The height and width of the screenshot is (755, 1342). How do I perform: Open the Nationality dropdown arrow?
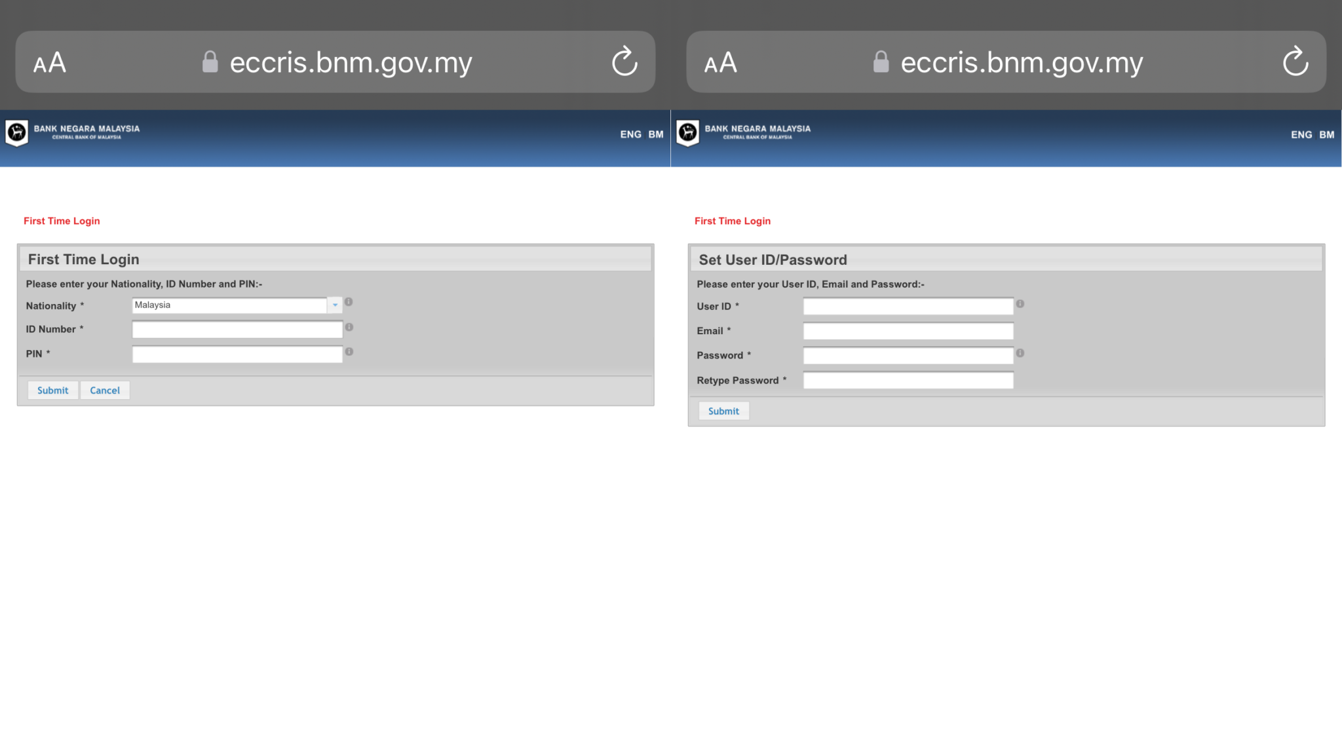335,305
